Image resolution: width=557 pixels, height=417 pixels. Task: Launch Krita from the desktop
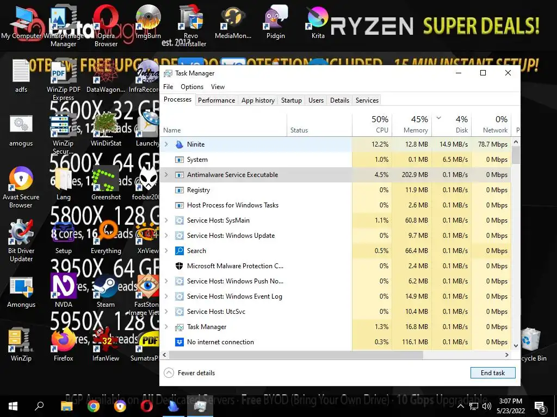(318, 23)
